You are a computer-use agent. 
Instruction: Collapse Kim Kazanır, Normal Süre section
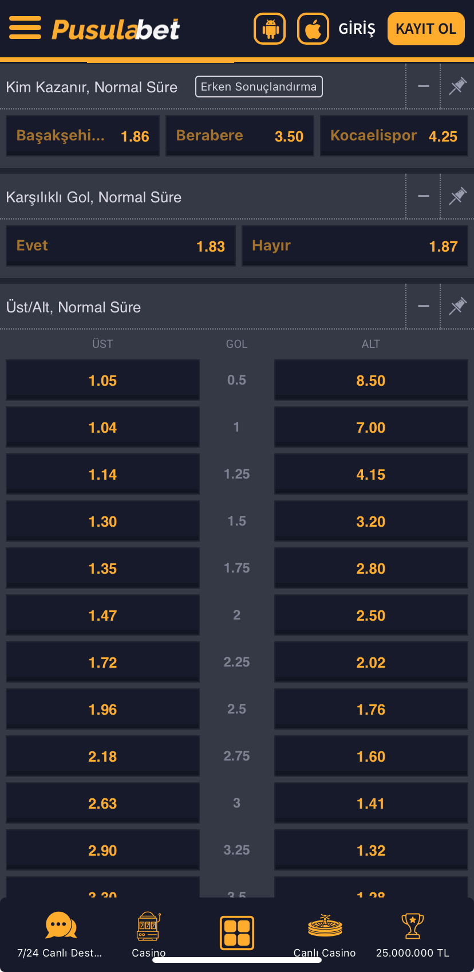pyautogui.click(x=424, y=87)
